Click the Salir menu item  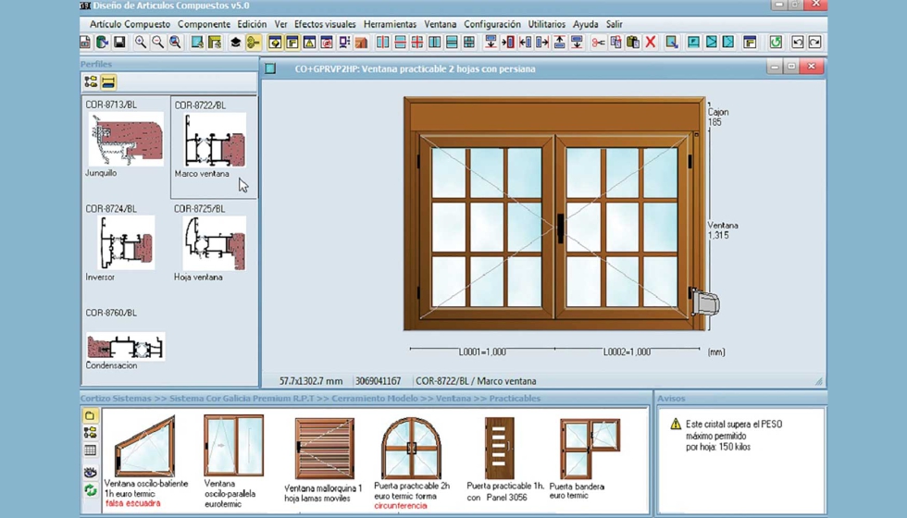point(614,24)
